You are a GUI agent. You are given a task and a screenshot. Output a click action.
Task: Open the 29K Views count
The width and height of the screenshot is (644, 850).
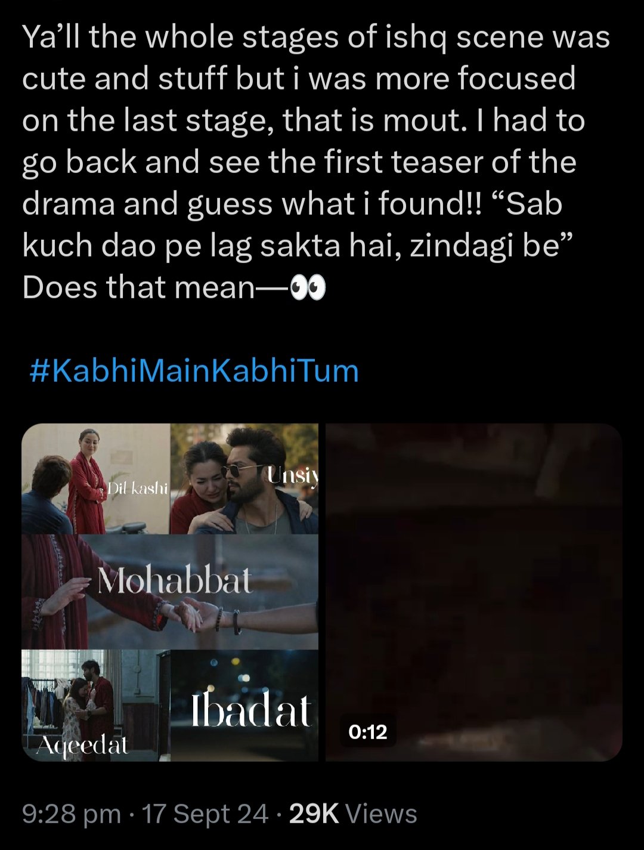point(353,814)
